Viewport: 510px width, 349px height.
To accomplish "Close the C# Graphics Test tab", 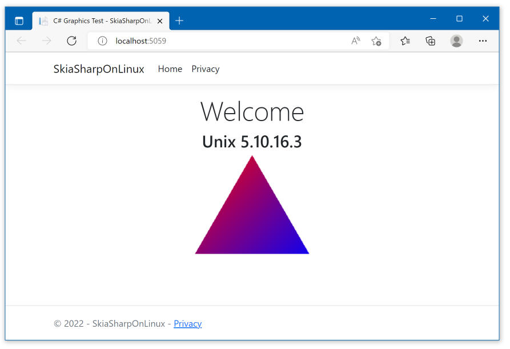I will [x=160, y=21].
